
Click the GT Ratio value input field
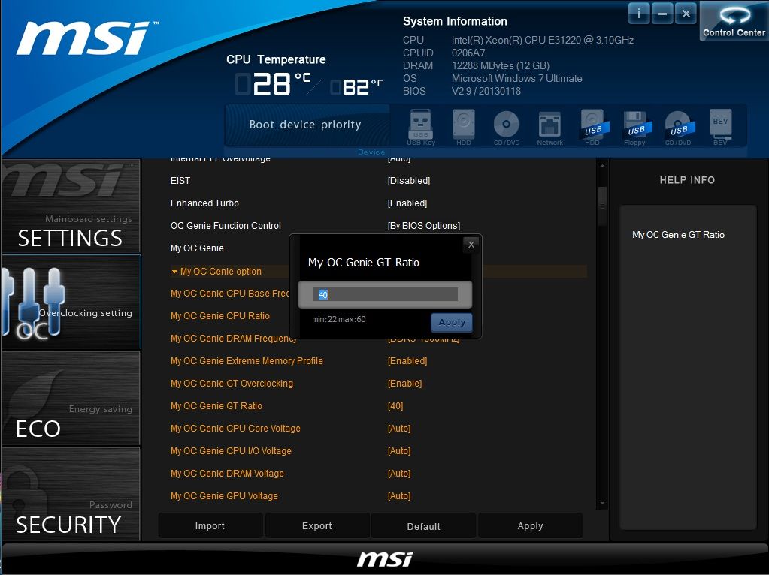coord(385,294)
